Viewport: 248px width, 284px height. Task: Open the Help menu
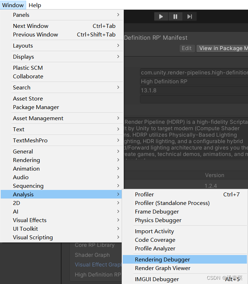pos(35,5)
